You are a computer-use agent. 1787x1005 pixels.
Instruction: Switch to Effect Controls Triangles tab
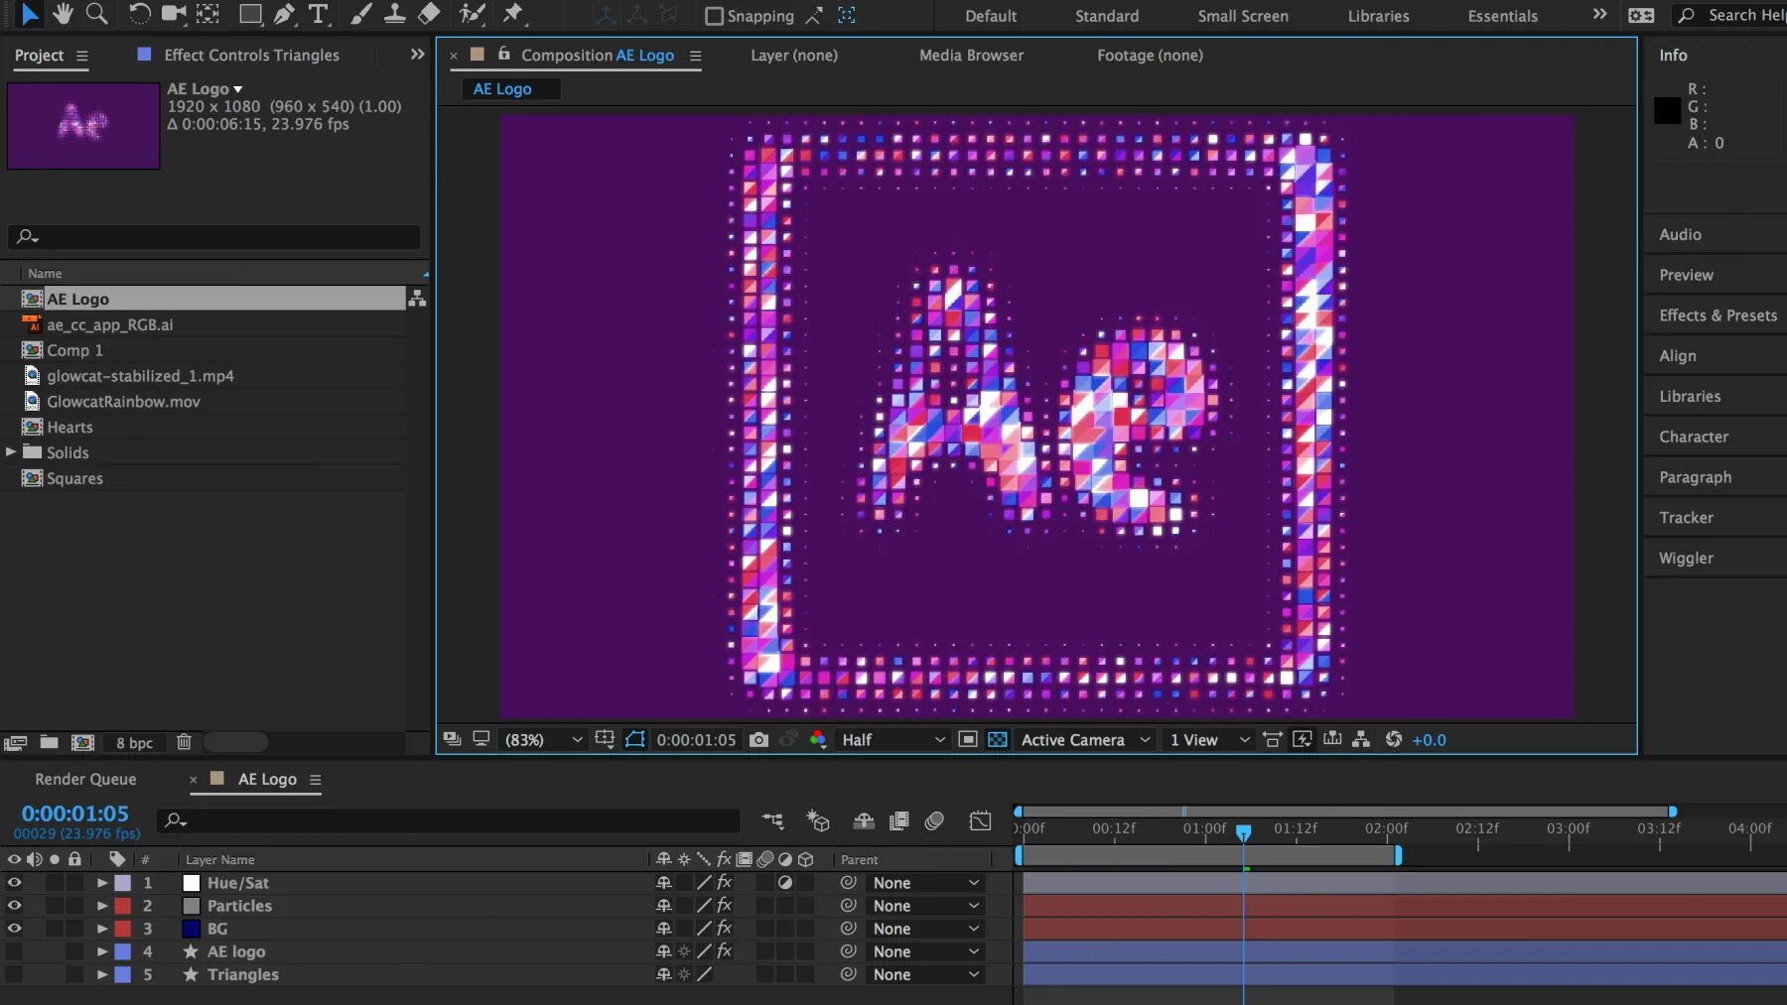tap(252, 56)
